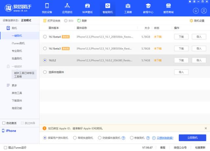Screen dimensions: 210x151
Task: Open 工具箱 toolbox icon
Action: click(x=128, y=6)
